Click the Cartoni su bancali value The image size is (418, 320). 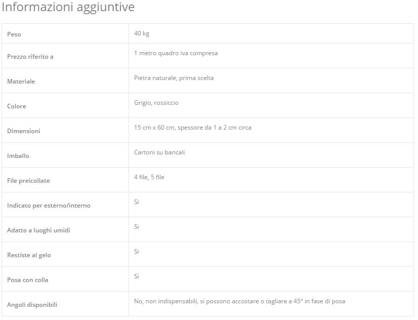coord(159,152)
